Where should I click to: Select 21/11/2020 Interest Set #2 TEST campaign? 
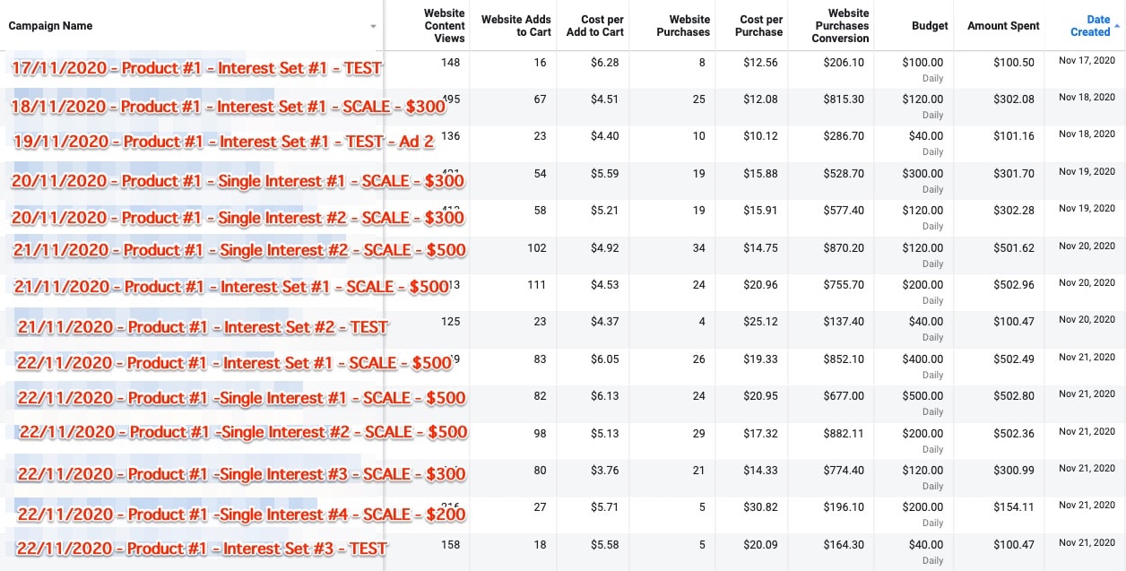click(x=202, y=327)
